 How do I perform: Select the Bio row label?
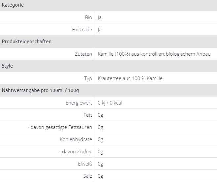pos(88,17)
